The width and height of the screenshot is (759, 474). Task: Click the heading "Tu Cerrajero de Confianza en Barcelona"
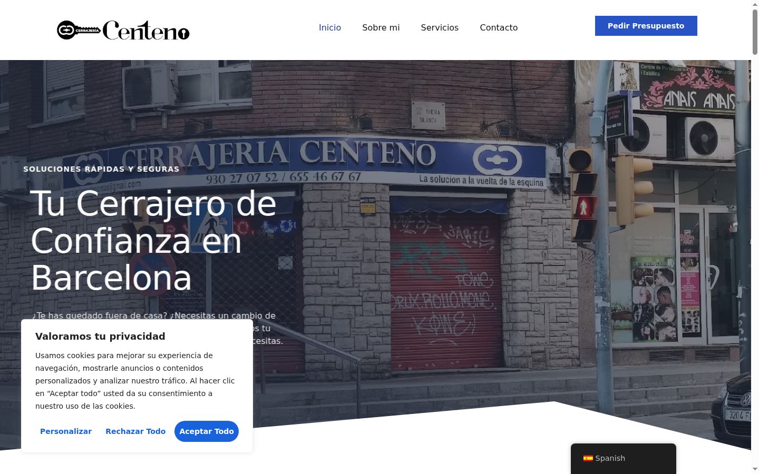pos(153,241)
